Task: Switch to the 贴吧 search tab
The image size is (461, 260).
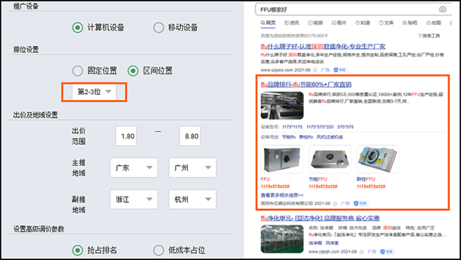Action: [410, 23]
